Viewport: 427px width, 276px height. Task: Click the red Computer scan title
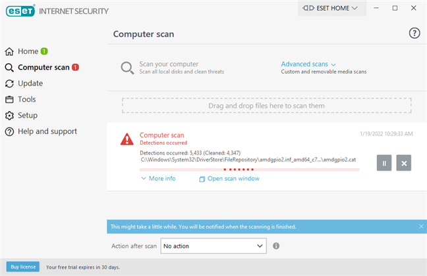point(161,135)
